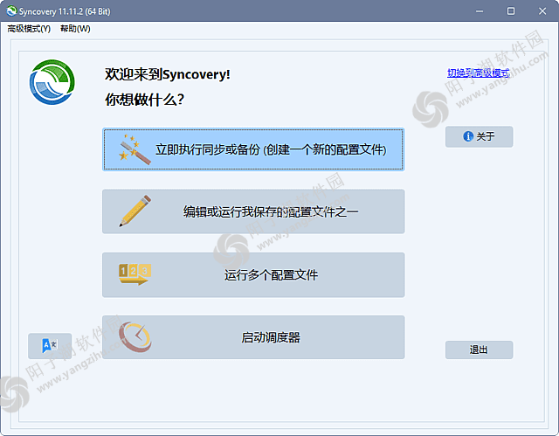This screenshot has height=436, width=559.
Task: Click the Syncovery logo in welcome panel
Action: coord(52,82)
